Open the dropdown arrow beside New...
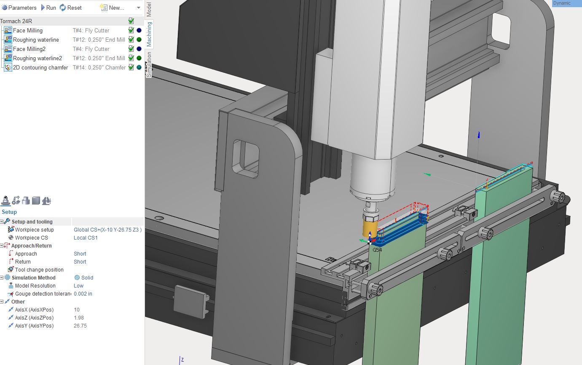Screen dimensions: 582x365 (139, 8)
